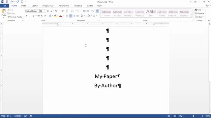Activate Format Painter
The height and width of the screenshot is (118, 211).
click(x=15, y=17)
